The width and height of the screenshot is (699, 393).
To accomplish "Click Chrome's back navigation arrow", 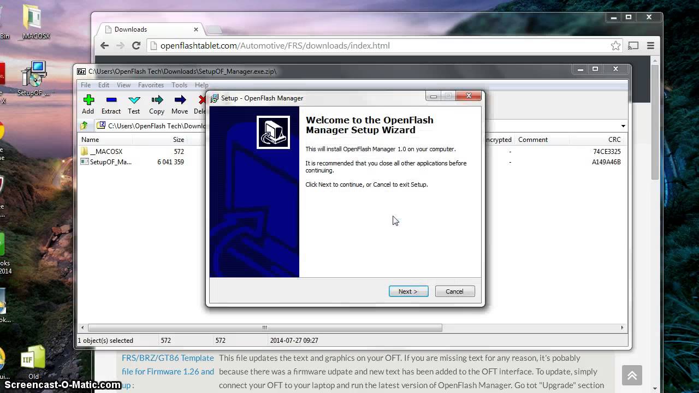I will pos(104,46).
